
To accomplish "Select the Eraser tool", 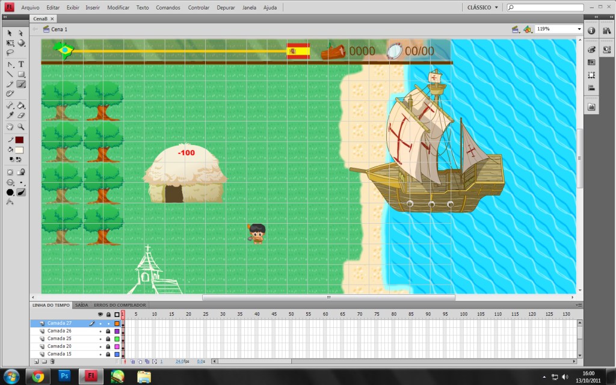I will tap(21, 115).
